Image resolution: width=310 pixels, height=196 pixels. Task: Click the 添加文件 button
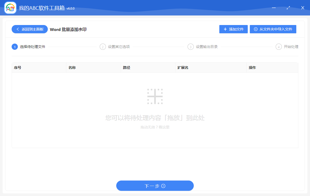(233, 29)
